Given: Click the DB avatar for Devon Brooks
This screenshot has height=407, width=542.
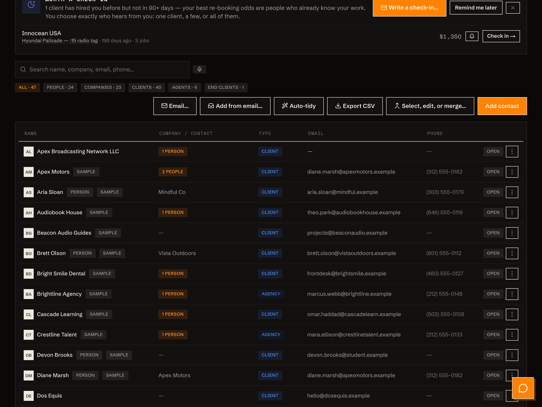Looking at the screenshot, I should (x=29, y=355).
